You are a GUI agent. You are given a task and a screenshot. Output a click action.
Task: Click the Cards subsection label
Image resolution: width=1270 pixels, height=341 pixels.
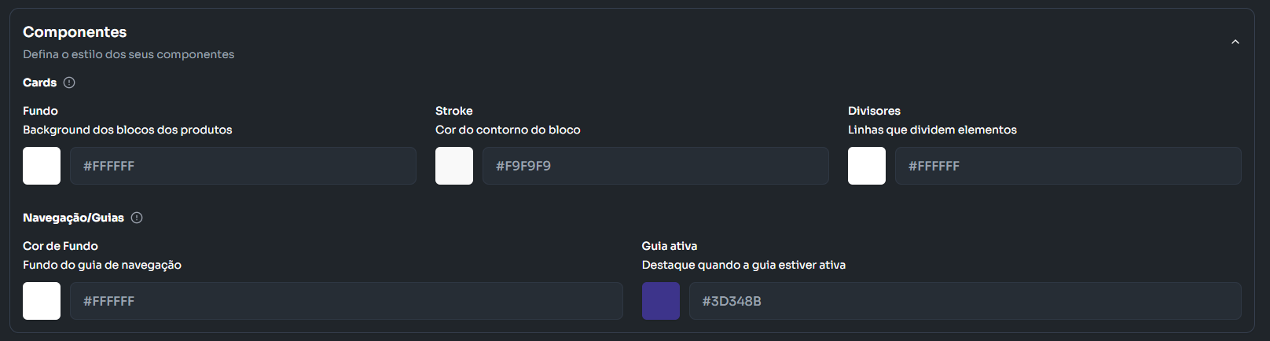pyautogui.click(x=39, y=82)
